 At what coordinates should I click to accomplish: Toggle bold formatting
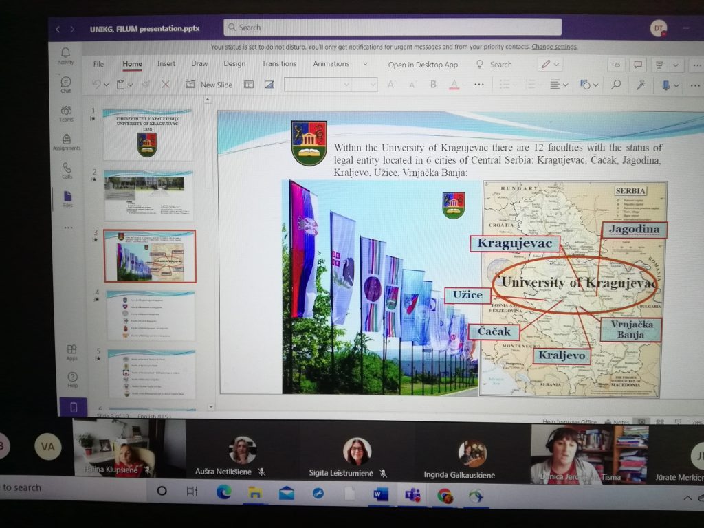[x=433, y=85]
